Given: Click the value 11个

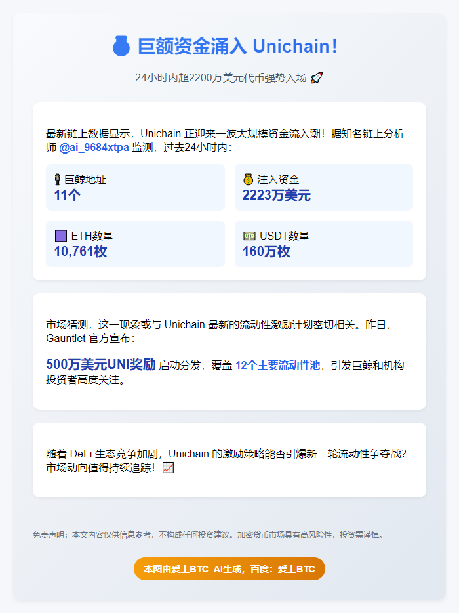Looking at the screenshot, I should (x=67, y=195).
